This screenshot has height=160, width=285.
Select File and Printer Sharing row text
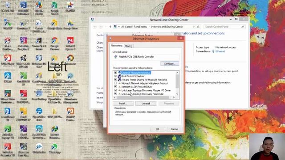click(144, 80)
